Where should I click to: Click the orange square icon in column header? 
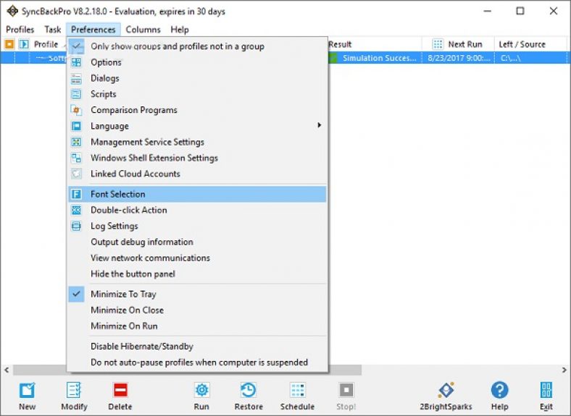[9, 44]
